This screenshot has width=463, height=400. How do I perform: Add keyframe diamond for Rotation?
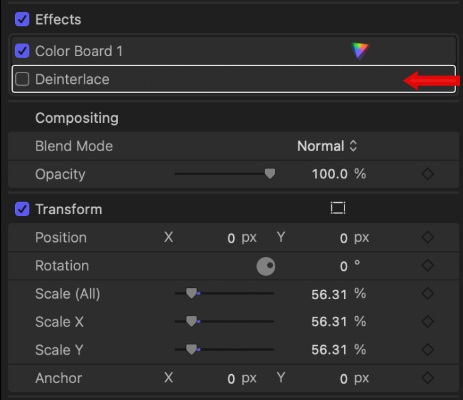(x=428, y=266)
